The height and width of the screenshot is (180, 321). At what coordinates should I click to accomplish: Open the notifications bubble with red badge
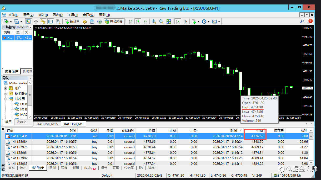pos(310,21)
